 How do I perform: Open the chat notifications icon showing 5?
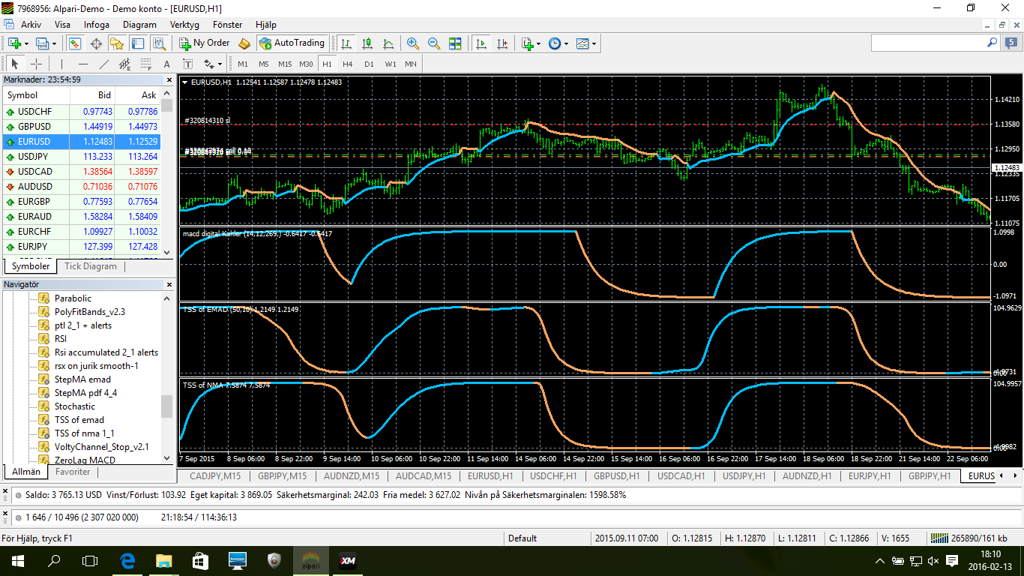[x=1011, y=43]
